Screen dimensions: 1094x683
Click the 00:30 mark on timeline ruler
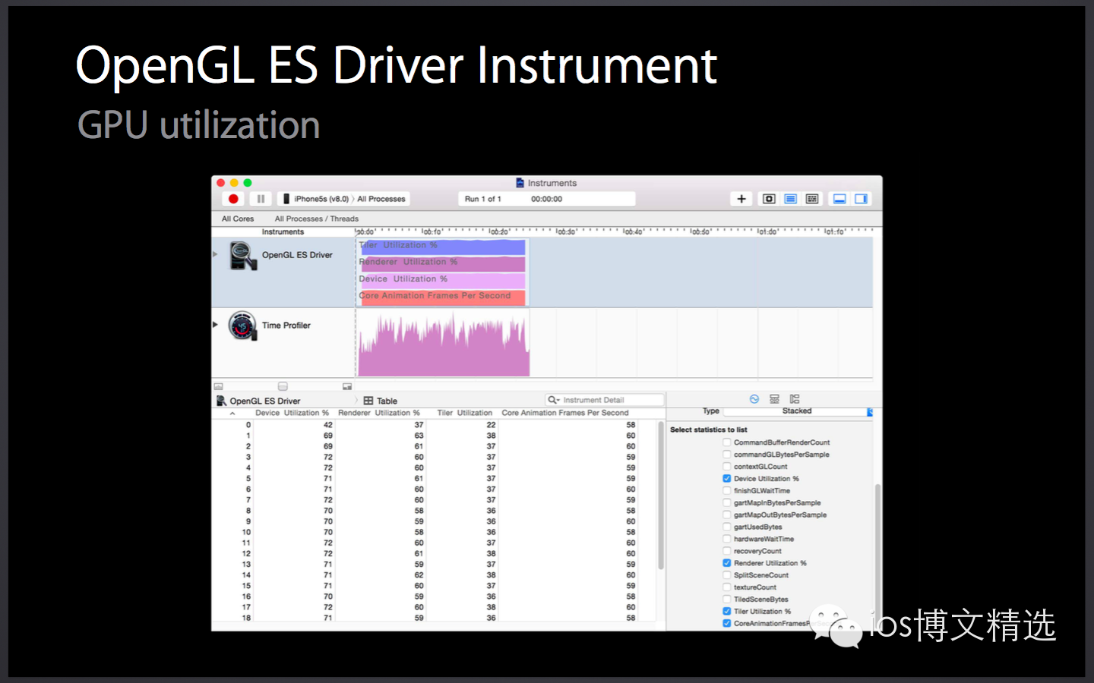tap(565, 231)
